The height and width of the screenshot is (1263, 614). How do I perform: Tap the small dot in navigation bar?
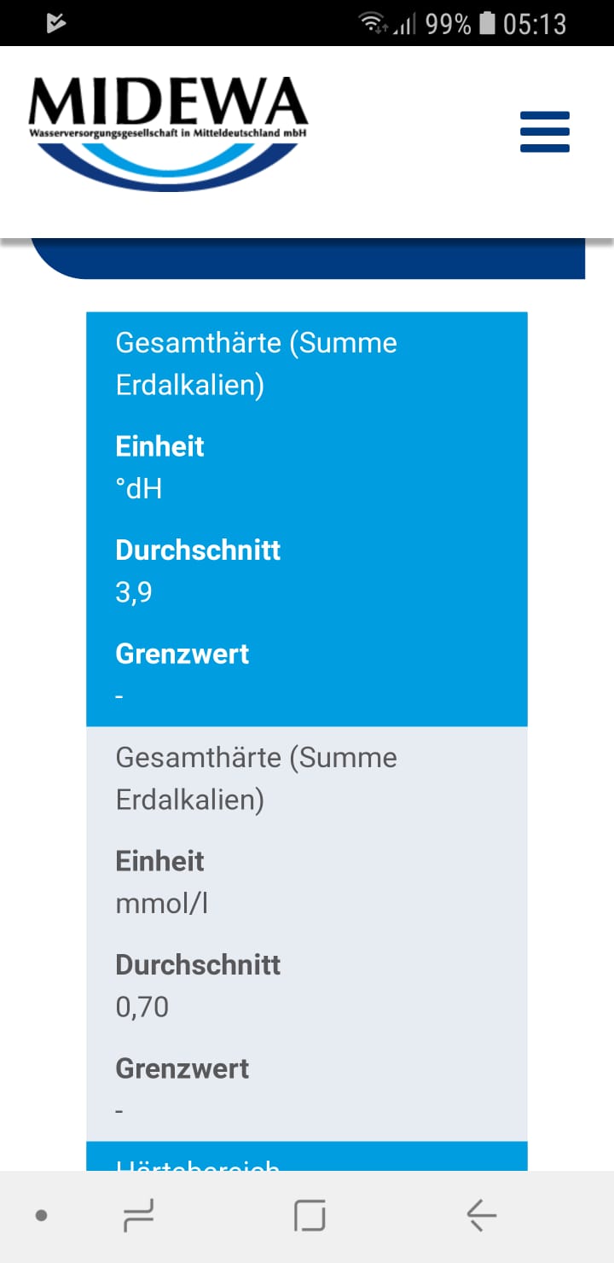point(41,1215)
